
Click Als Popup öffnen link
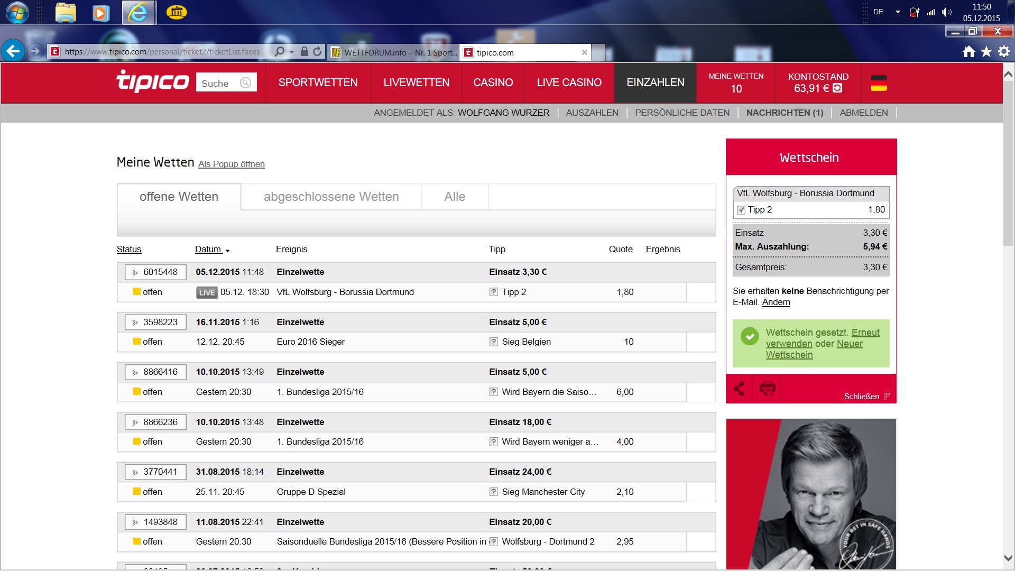[x=232, y=164]
